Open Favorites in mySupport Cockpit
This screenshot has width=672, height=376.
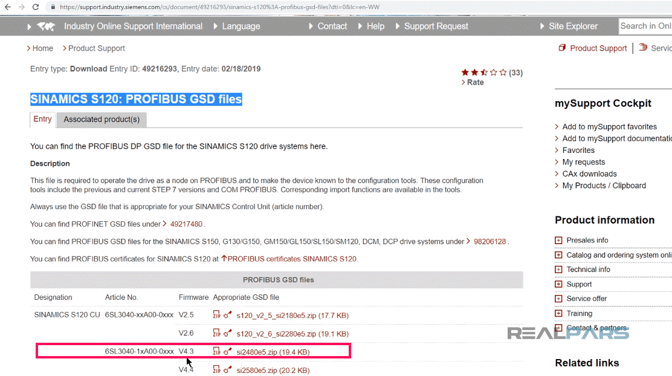[x=578, y=151]
